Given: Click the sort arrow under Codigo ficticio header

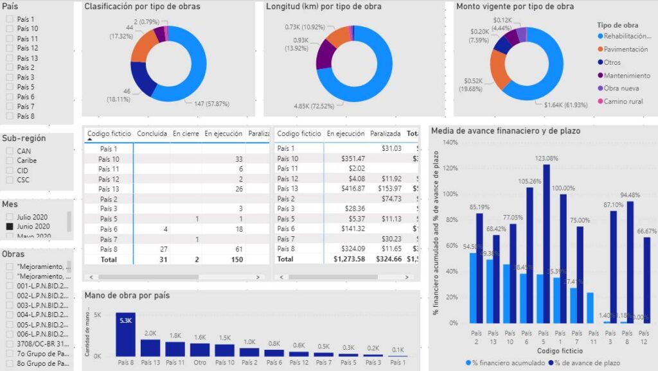Looking at the screenshot, I should [90, 139].
